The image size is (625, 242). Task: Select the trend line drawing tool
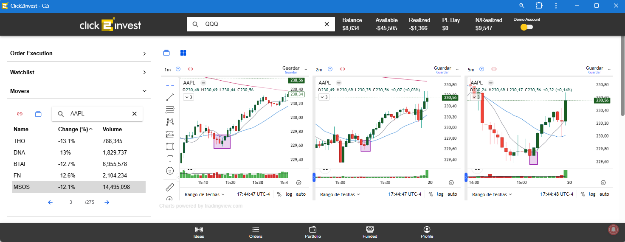170,97
